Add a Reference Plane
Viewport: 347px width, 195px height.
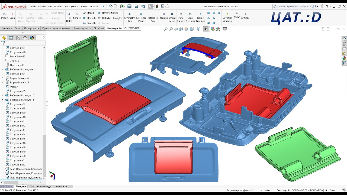[x=141, y=17]
